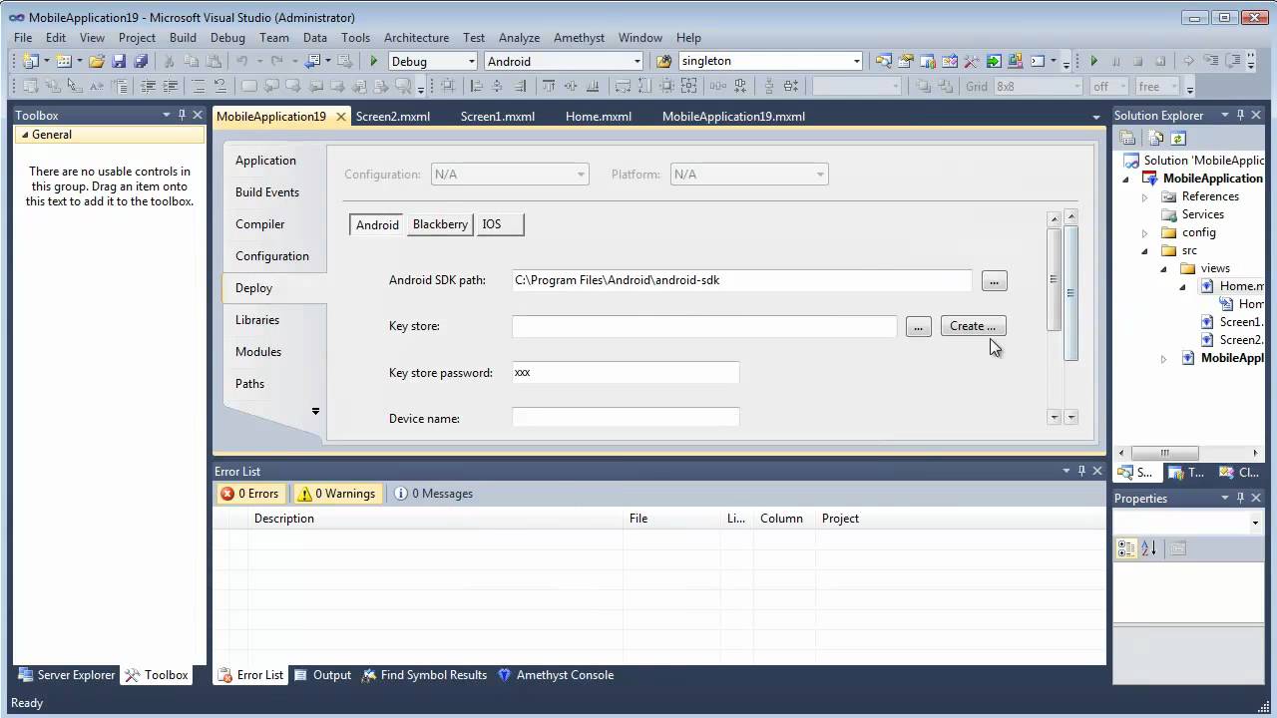Click the Decrease Indent toolbar icon
The width and height of the screenshot is (1277, 718).
(147, 87)
